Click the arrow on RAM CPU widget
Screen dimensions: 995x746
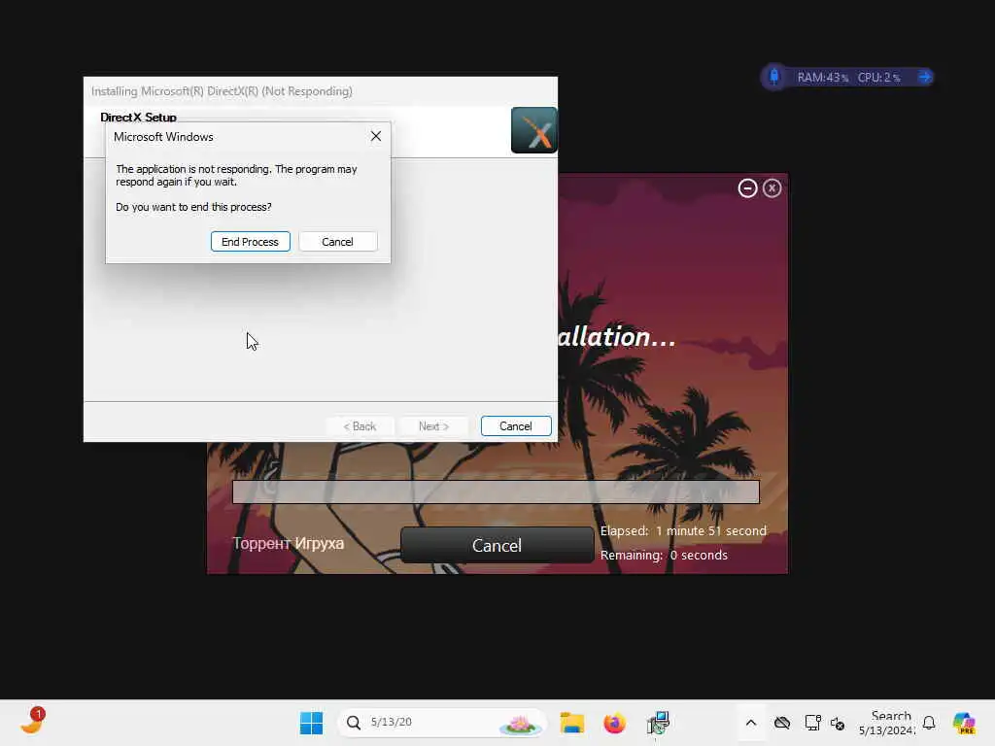pyautogui.click(x=925, y=77)
